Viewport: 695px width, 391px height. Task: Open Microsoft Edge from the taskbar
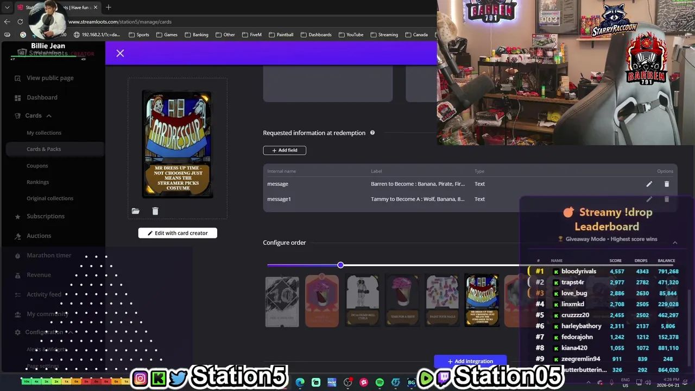pos(300,382)
